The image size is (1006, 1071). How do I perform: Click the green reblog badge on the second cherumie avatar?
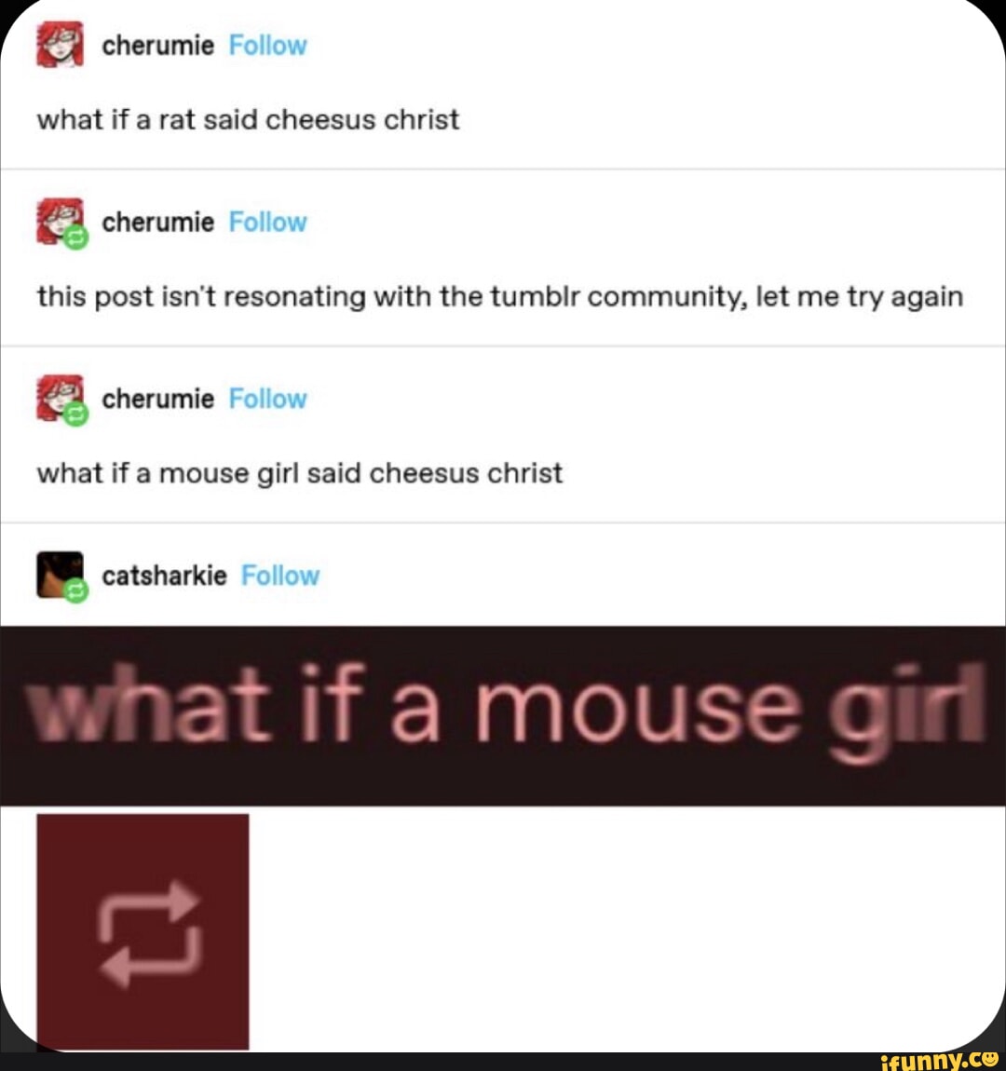[75, 237]
